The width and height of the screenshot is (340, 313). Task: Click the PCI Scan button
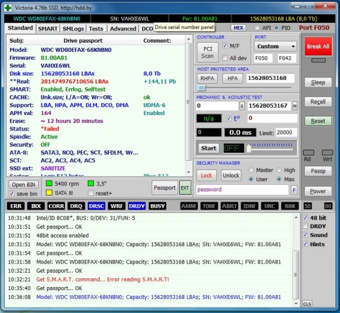[x=208, y=53]
